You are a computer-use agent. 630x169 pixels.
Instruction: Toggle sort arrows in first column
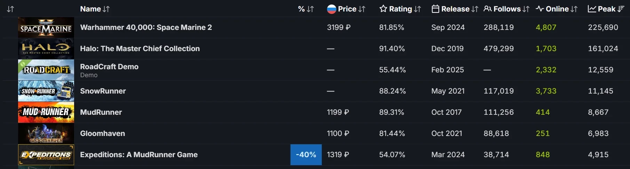tap(10, 9)
